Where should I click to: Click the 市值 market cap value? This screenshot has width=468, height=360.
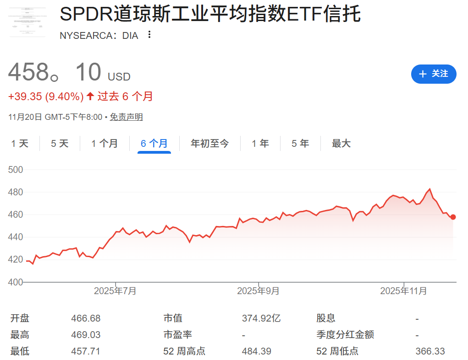pos(260,317)
